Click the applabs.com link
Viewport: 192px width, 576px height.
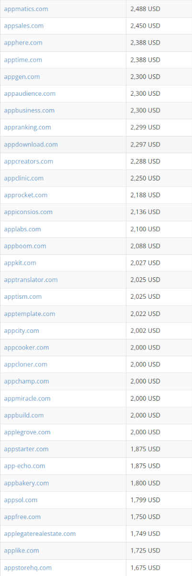[23, 229]
